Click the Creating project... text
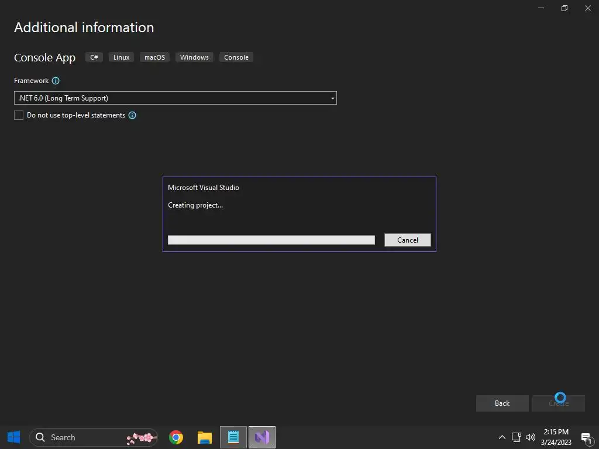The image size is (599, 449). [x=195, y=205]
